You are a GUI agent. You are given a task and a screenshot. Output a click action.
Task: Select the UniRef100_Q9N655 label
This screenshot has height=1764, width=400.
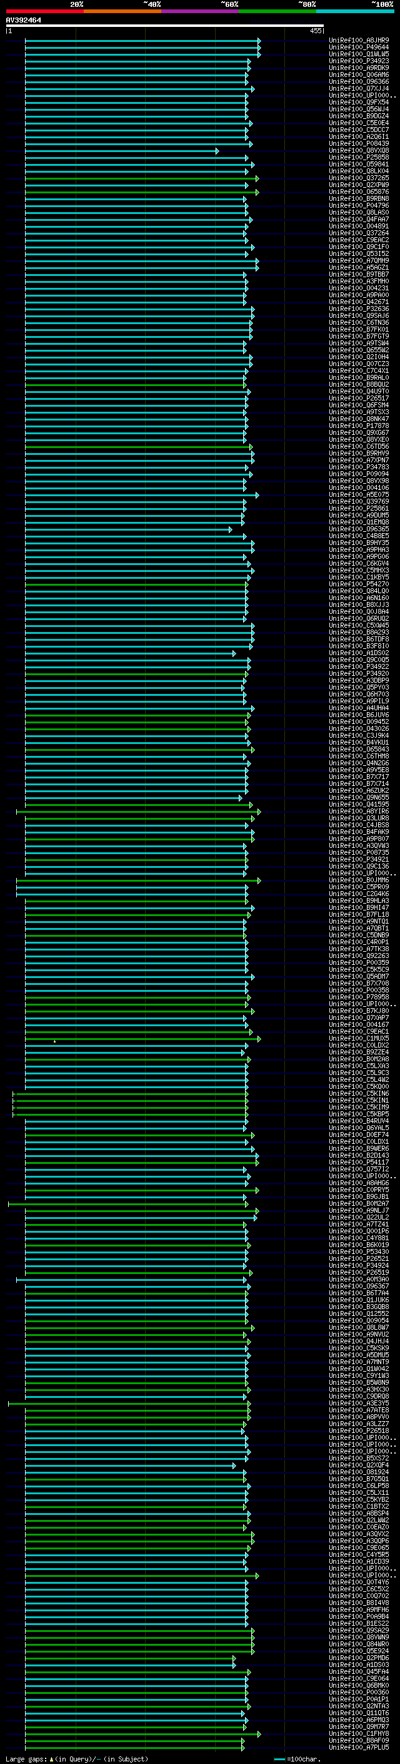pyautogui.click(x=359, y=798)
